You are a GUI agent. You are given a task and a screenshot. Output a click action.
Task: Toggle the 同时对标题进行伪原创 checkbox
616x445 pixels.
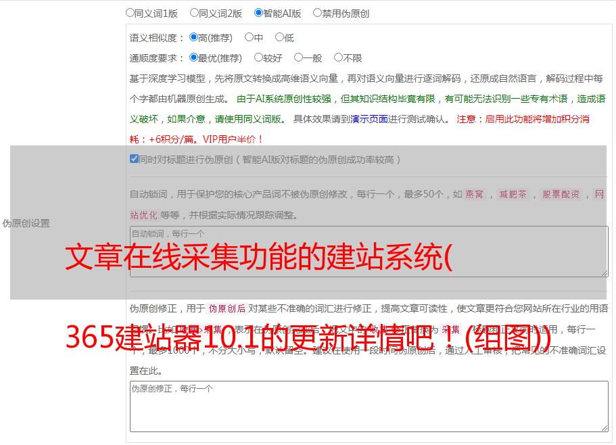(x=134, y=159)
